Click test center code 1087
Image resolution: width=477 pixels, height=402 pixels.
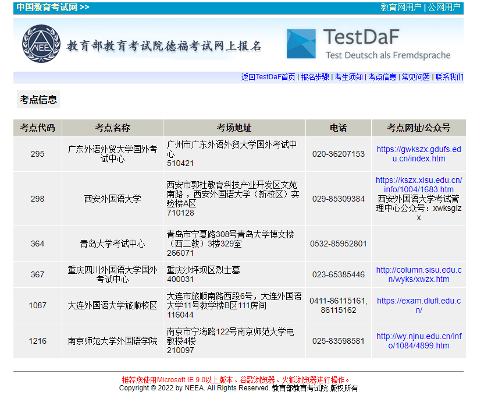[37, 305]
